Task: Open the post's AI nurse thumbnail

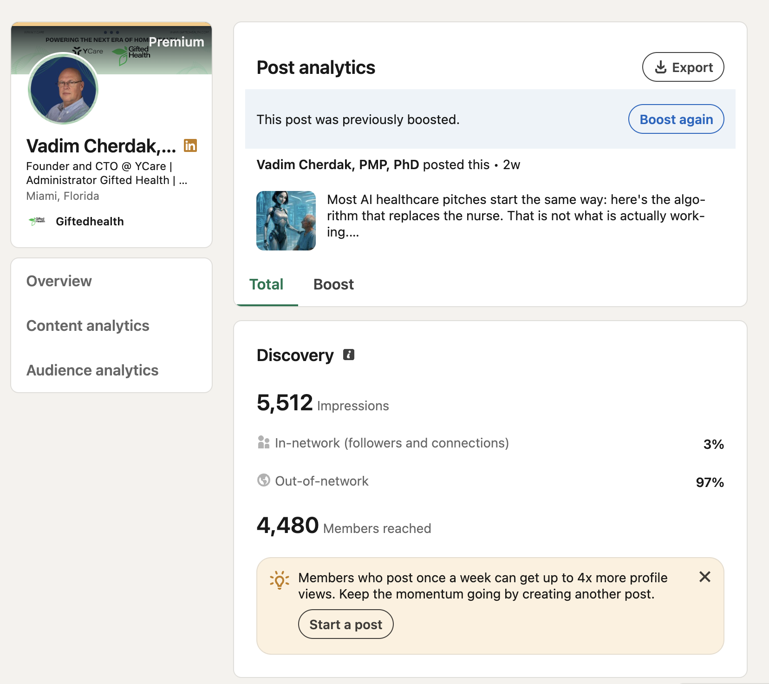Action: coord(286,221)
